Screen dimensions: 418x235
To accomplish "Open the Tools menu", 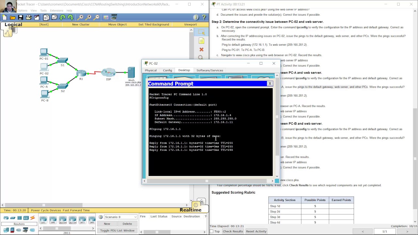I will [x=43, y=10].
